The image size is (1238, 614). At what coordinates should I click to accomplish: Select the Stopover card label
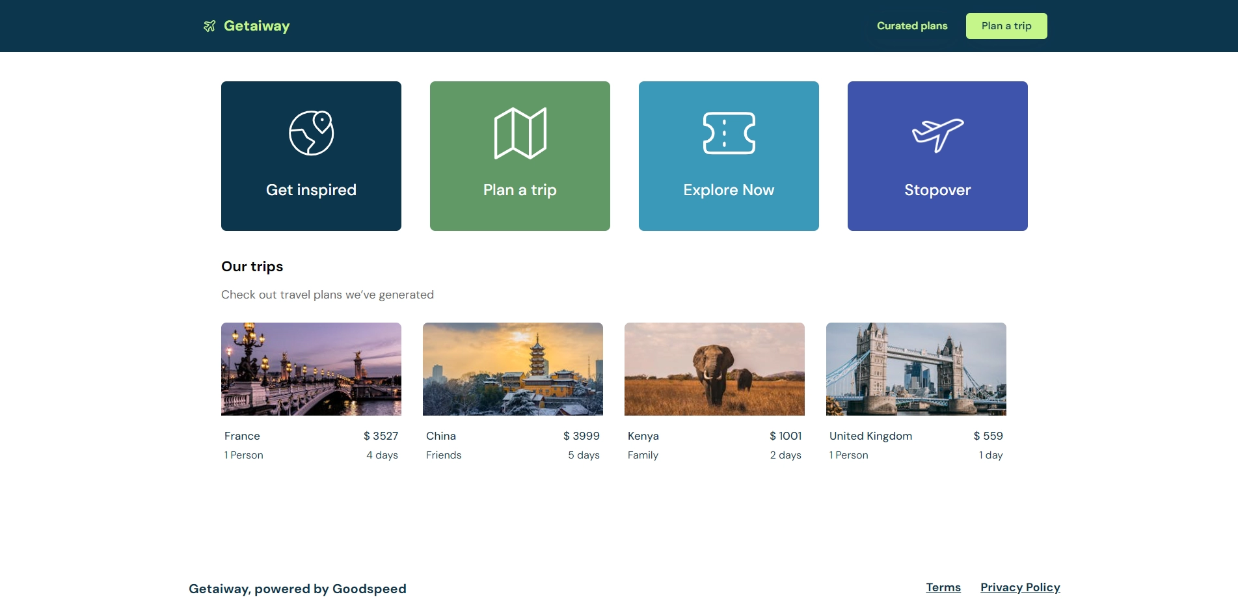click(x=937, y=190)
